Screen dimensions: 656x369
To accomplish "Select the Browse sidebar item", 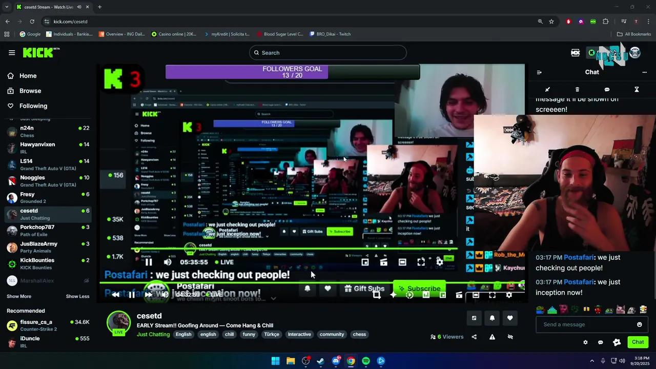I will pyautogui.click(x=30, y=91).
